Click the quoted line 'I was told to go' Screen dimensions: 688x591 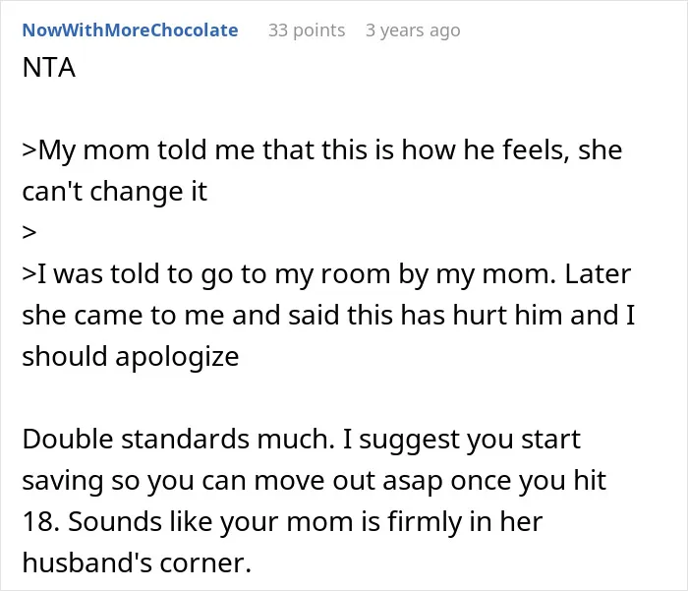[326, 274]
